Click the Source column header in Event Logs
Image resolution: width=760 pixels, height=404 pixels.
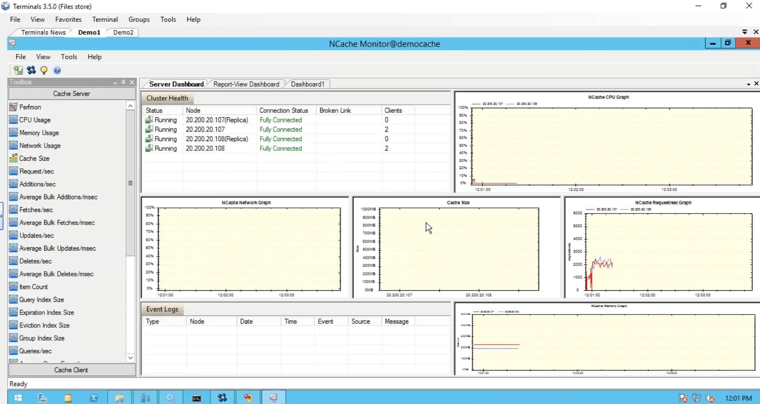[x=365, y=321]
